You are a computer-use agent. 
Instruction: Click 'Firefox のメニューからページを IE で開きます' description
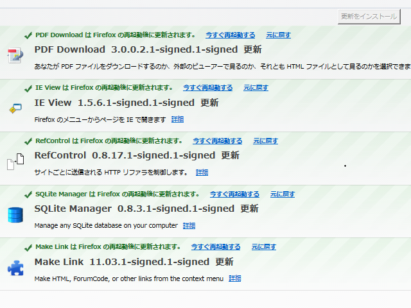click(x=100, y=120)
